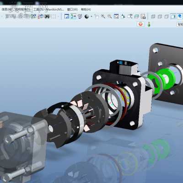This screenshot has width=183, height=183.
Task: Click the black-and-white toolbar icon left of dashed box
Action: [47, 16]
